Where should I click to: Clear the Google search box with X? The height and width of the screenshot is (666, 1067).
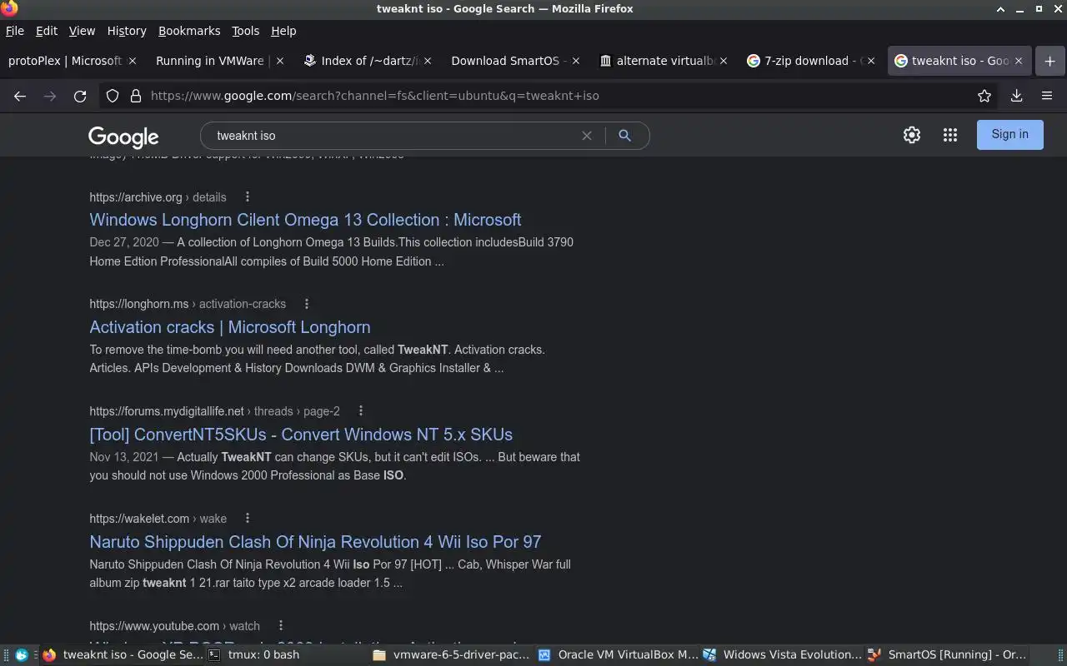click(587, 136)
